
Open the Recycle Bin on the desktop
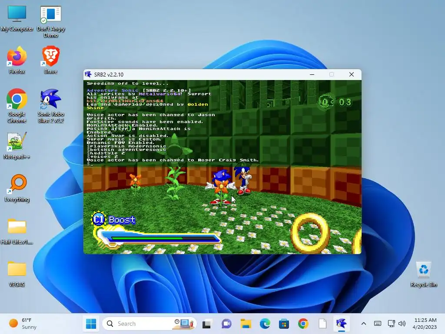point(423,274)
